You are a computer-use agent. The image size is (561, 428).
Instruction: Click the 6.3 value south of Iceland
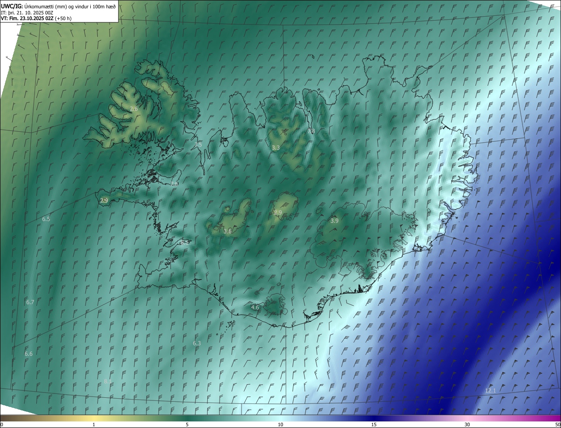[x=197, y=344]
